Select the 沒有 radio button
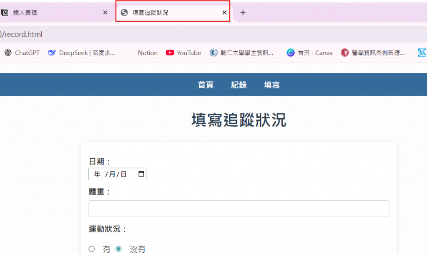The image size is (427, 254). point(118,249)
